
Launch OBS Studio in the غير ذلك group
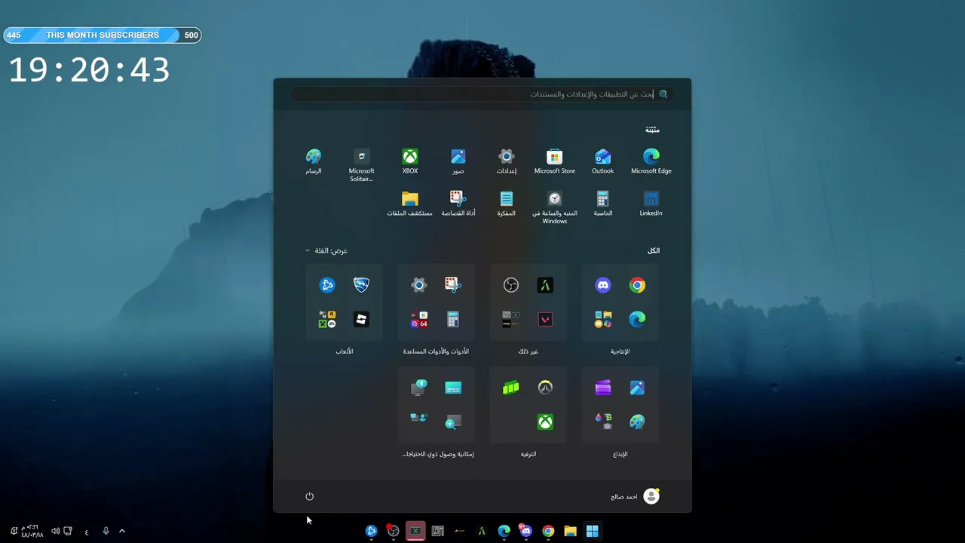point(511,285)
